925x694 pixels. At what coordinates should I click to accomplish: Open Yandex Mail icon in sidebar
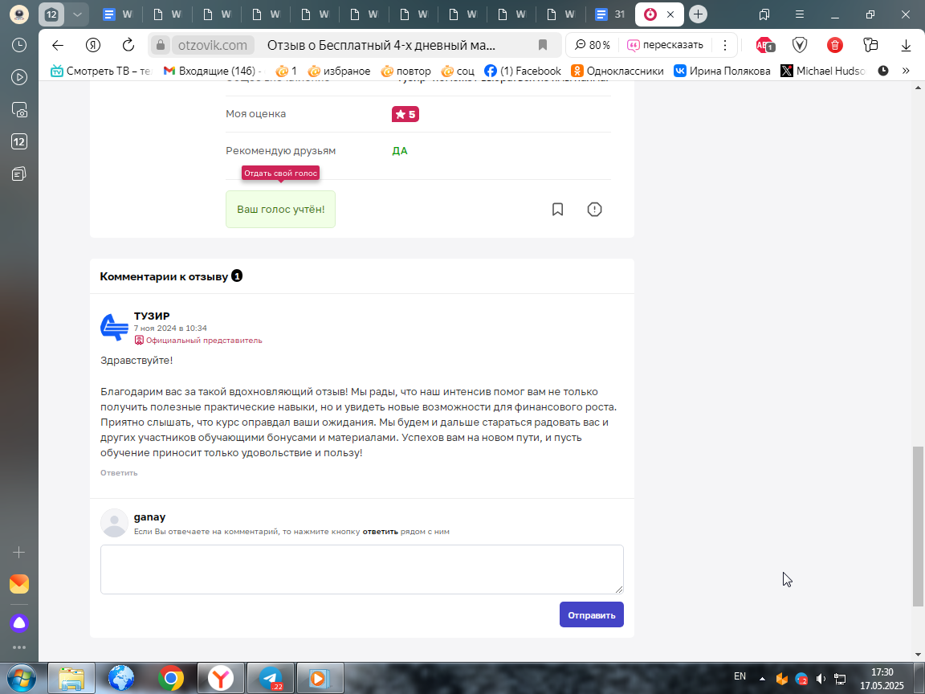[x=19, y=584]
